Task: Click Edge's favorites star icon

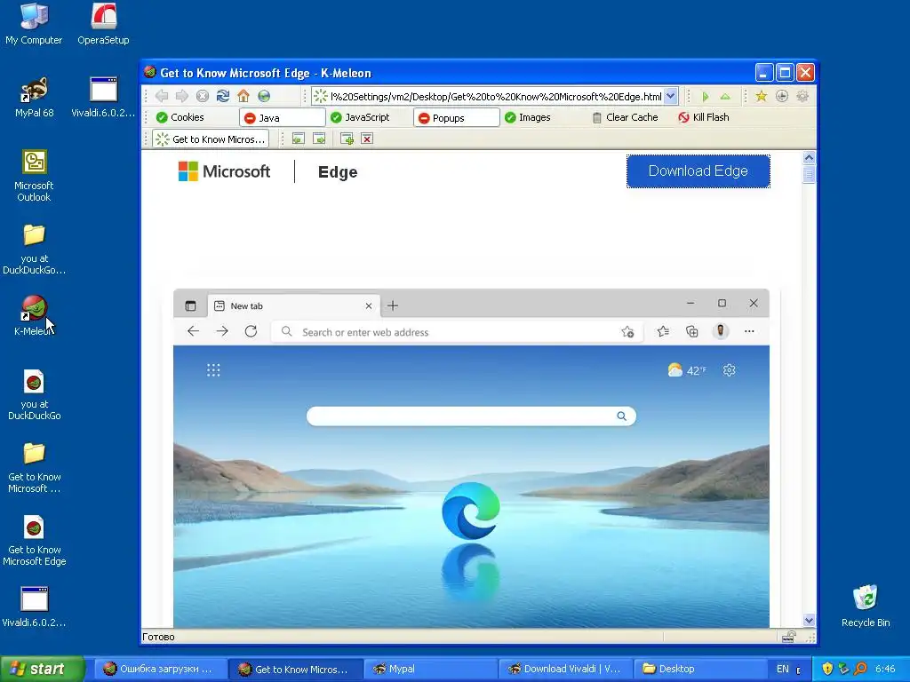Action: point(663,331)
